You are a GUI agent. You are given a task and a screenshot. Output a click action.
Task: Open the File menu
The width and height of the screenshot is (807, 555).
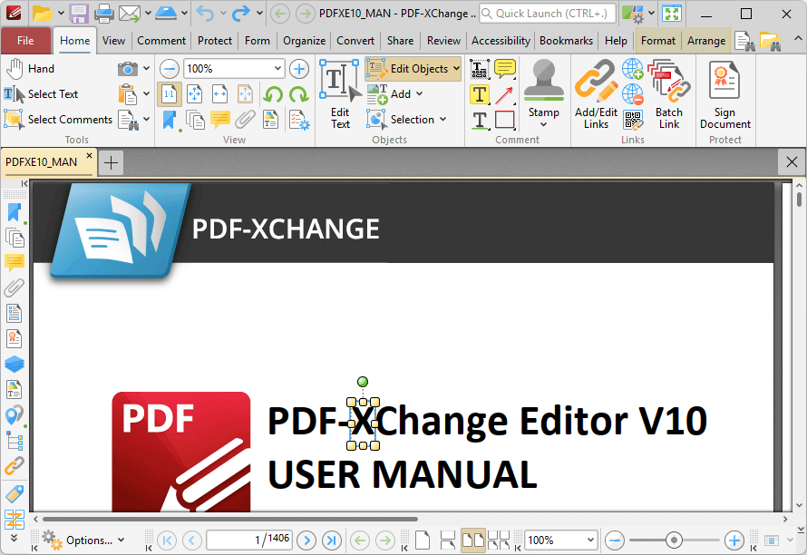(x=26, y=41)
